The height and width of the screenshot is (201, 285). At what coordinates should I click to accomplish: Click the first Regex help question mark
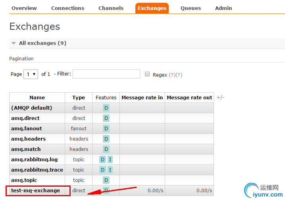pyautogui.click(x=172, y=75)
